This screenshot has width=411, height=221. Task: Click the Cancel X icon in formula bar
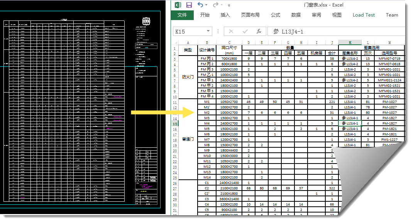click(231, 31)
